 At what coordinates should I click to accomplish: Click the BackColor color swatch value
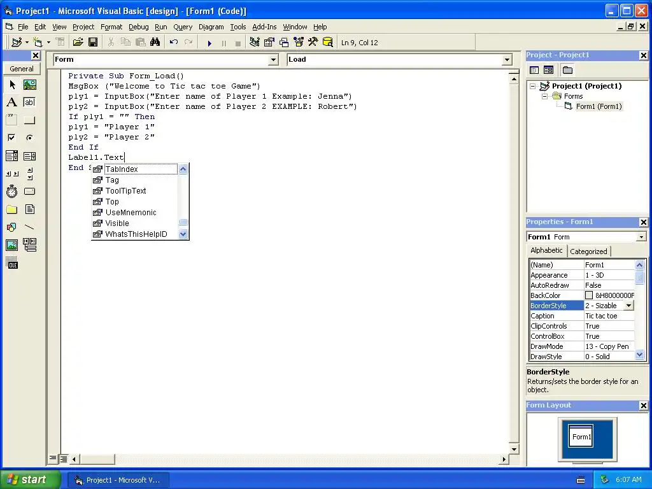point(589,295)
